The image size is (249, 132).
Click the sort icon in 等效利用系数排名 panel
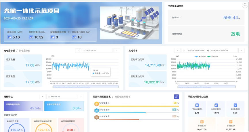tap(176, 97)
